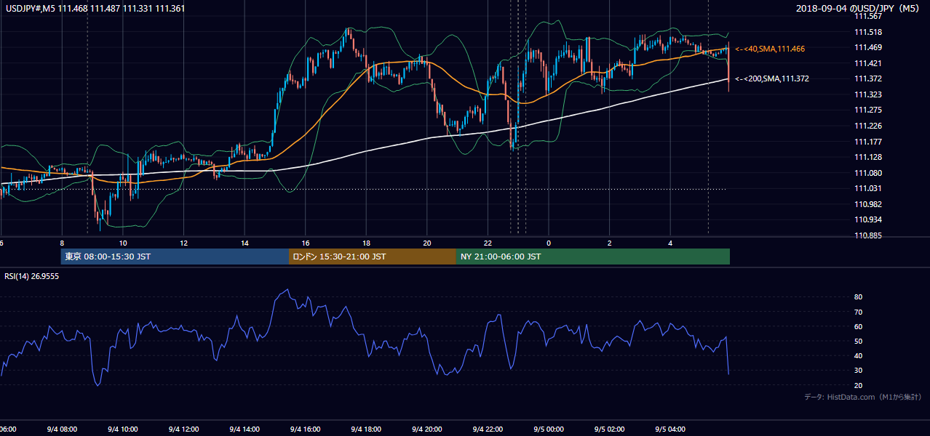Click price axis value 111.177
Screen dimensions: 930x436
(x=867, y=142)
